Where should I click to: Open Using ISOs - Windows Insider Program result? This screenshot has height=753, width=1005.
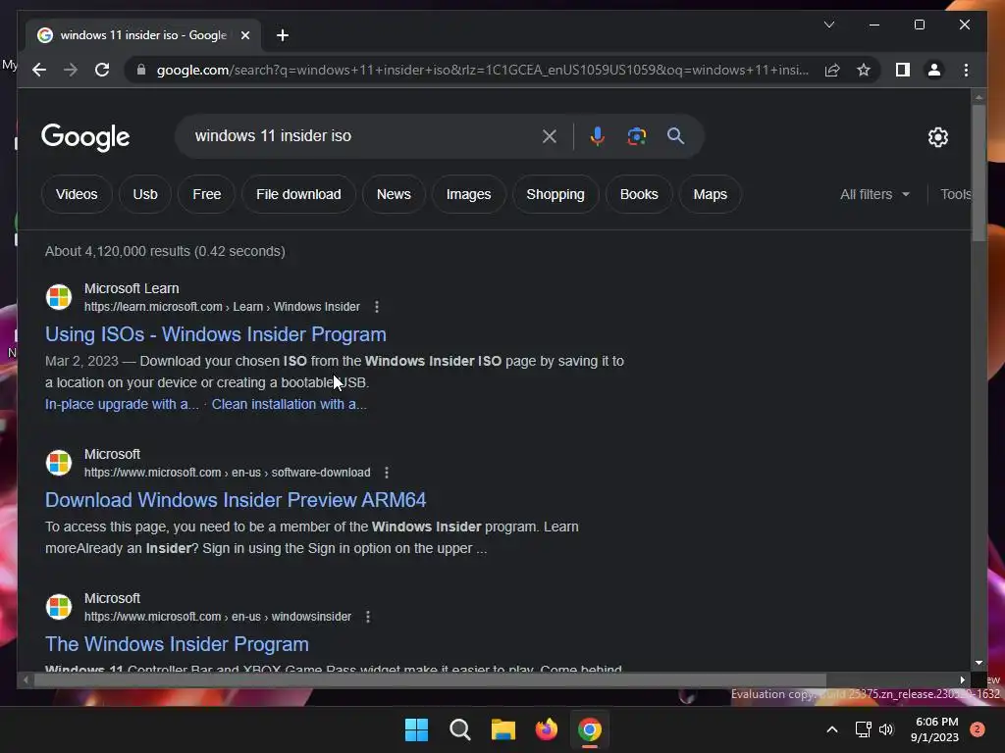coord(215,334)
